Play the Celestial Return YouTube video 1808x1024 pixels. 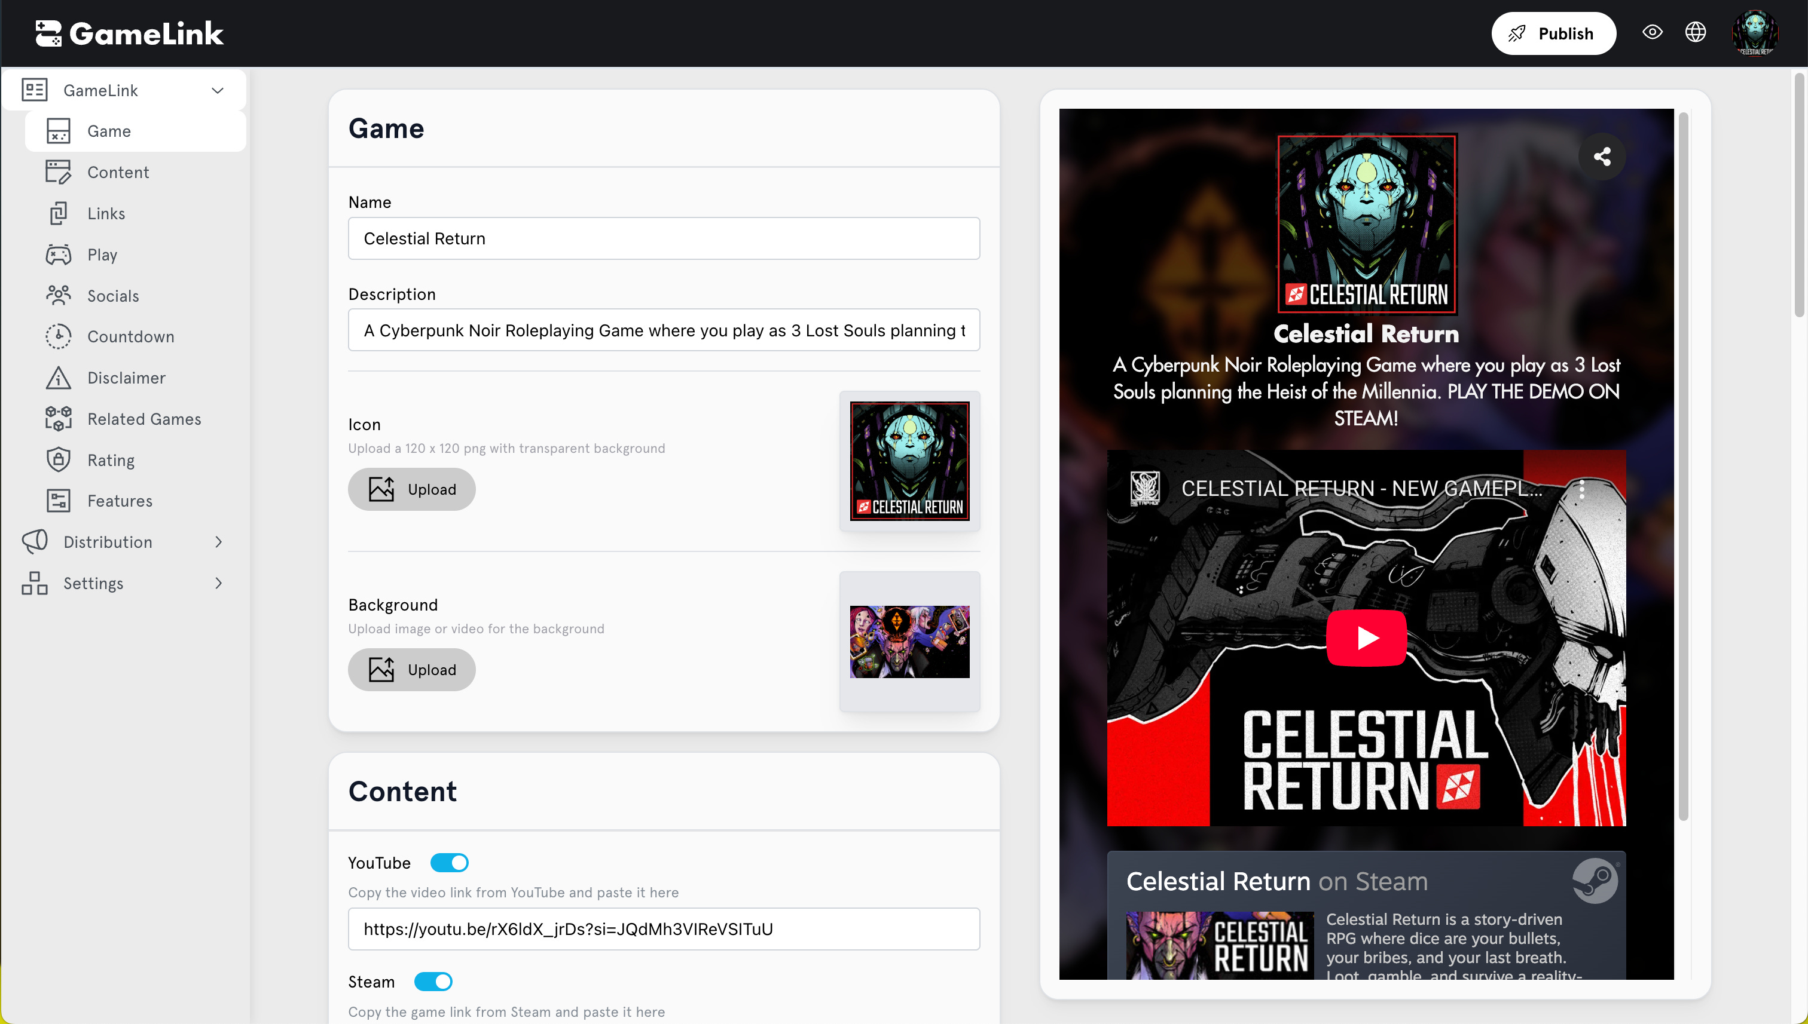click(1366, 638)
